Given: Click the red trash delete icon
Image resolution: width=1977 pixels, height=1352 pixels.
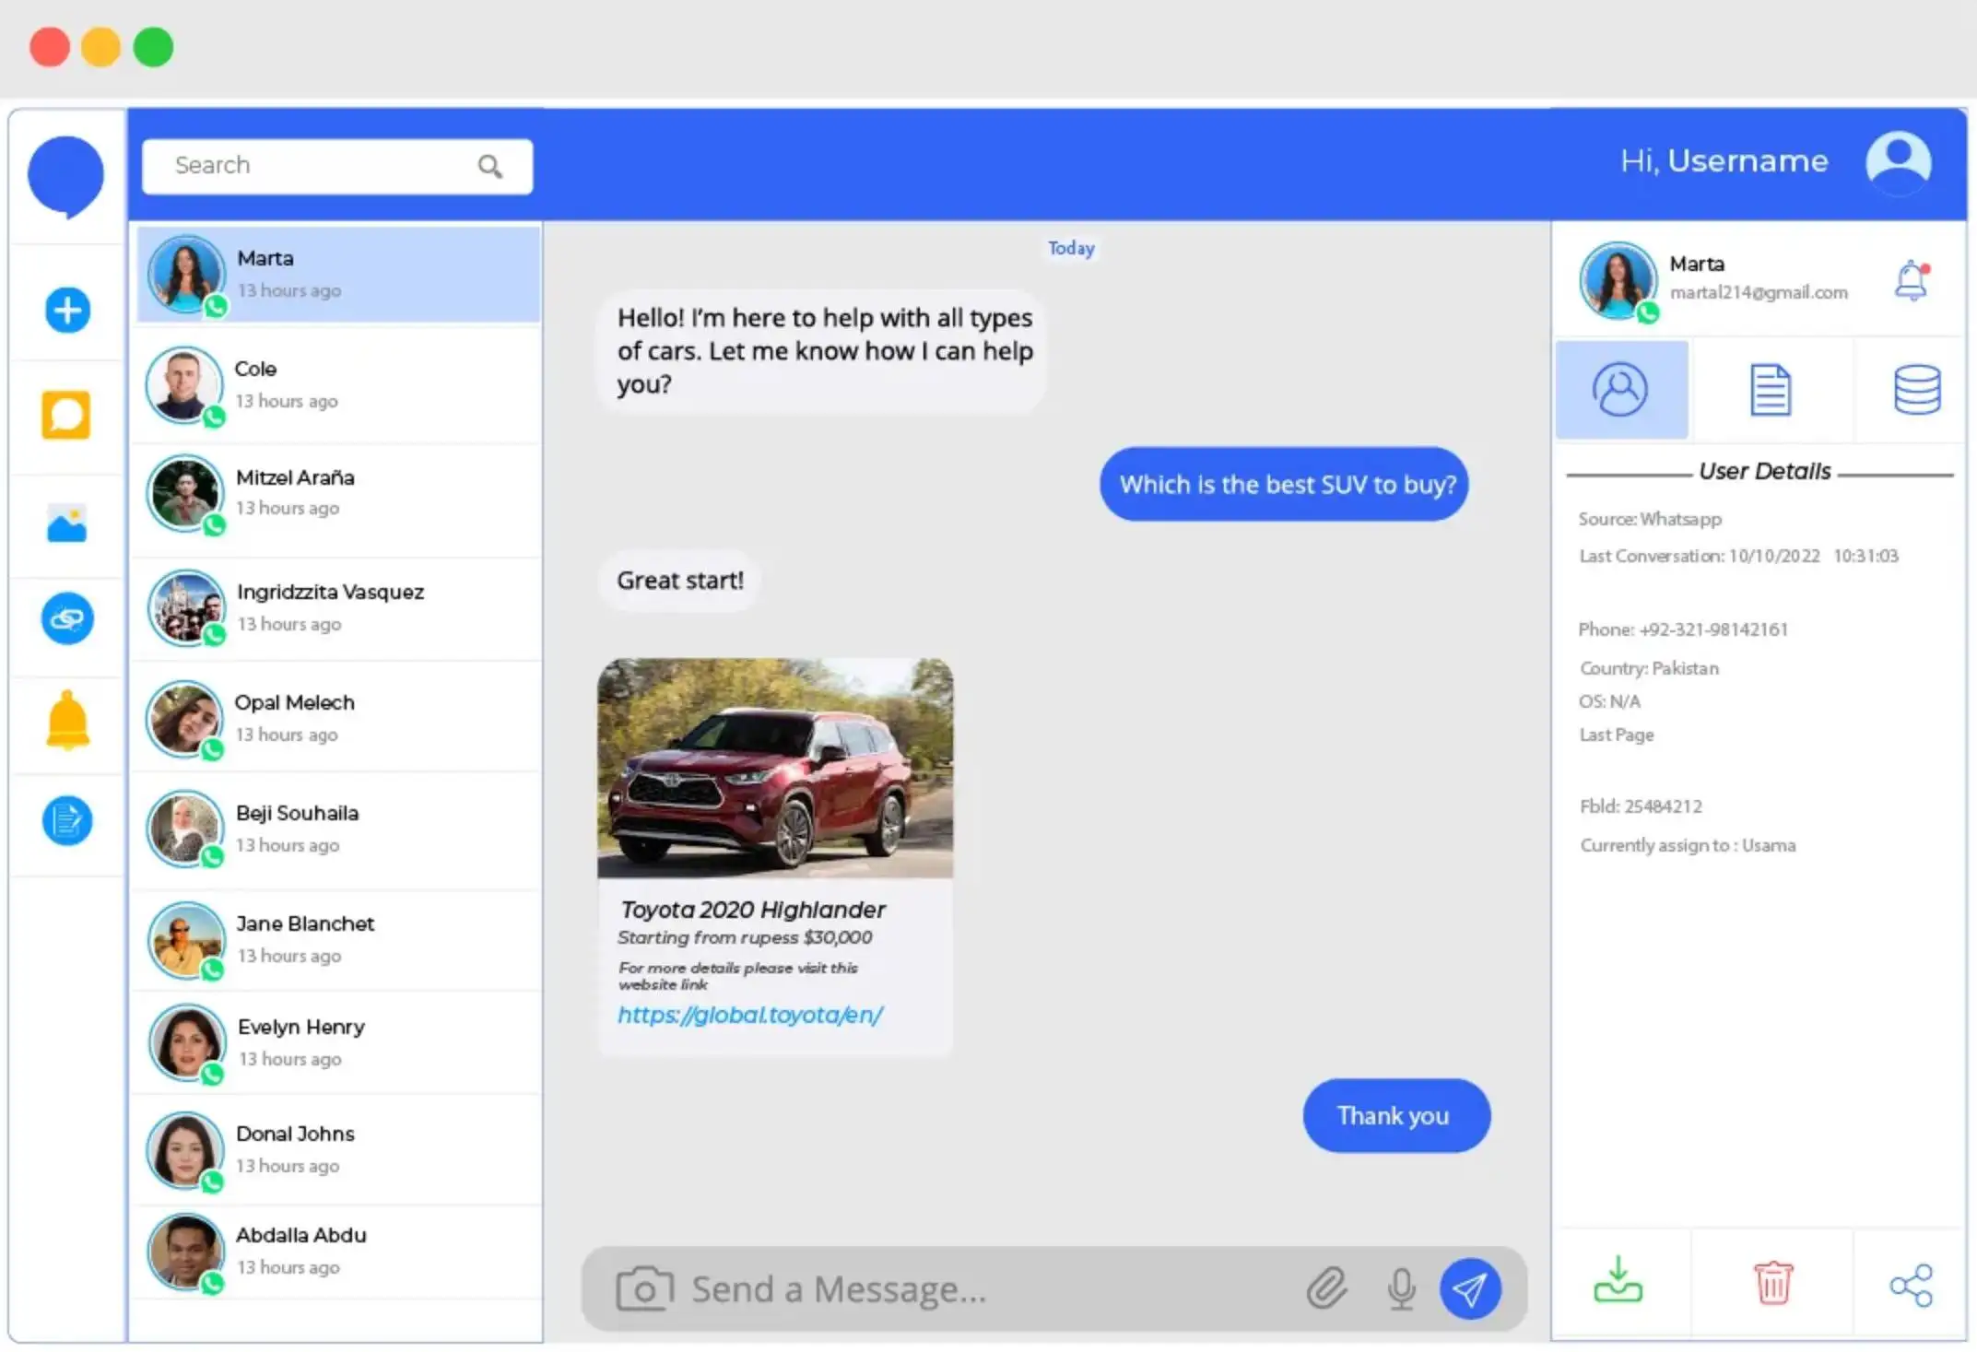Looking at the screenshot, I should pos(1773,1282).
